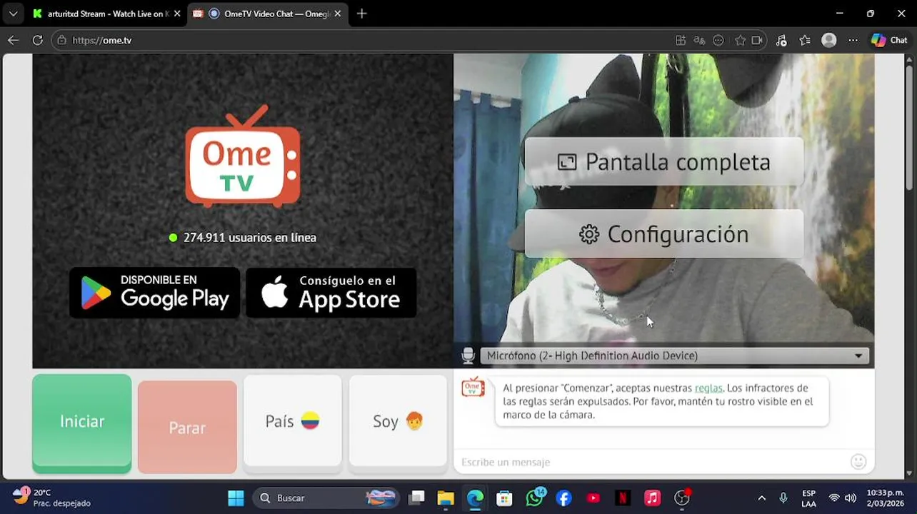This screenshot has width=917, height=514.
Task: Open the Windows Start menu
Action: tap(236, 498)
